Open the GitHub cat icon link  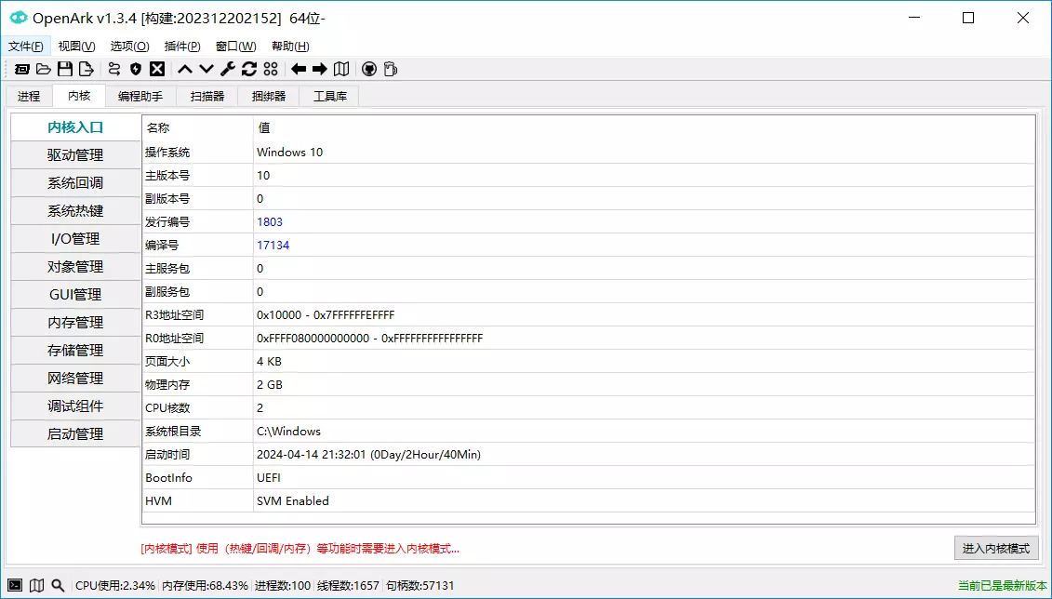point(369,69)
